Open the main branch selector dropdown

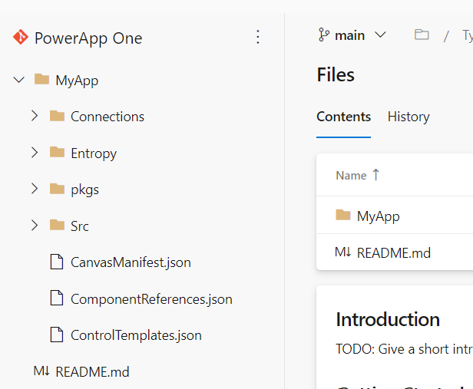pos(352,35)
